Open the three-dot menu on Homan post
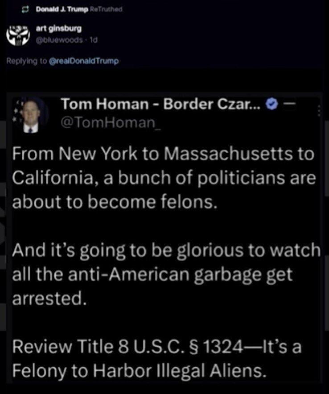Viewport: 329px width, 394px height. coord(319,111)
